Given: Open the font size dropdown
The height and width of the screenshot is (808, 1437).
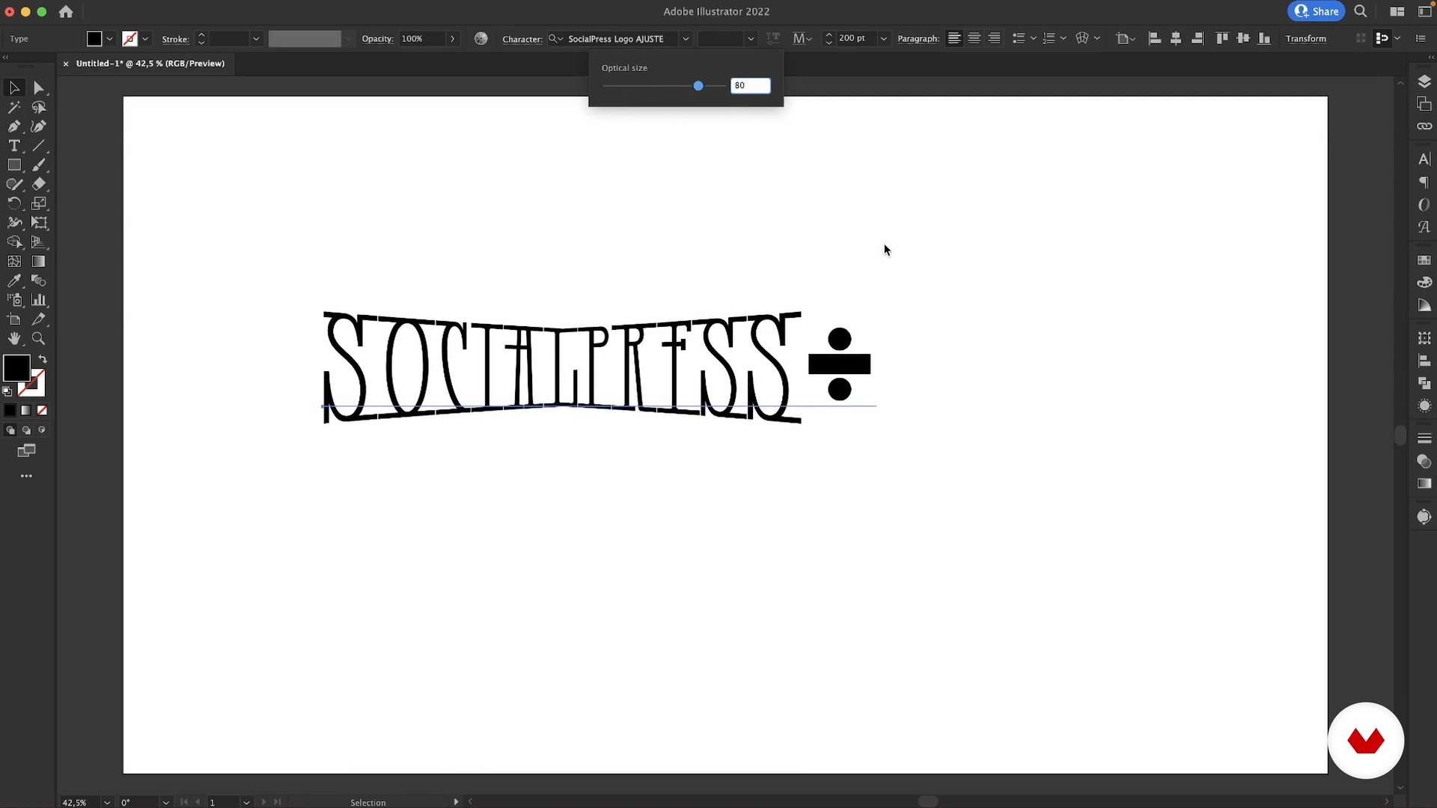Looking at the screenshot, I should pyautogui.click(x=884, y=39).
